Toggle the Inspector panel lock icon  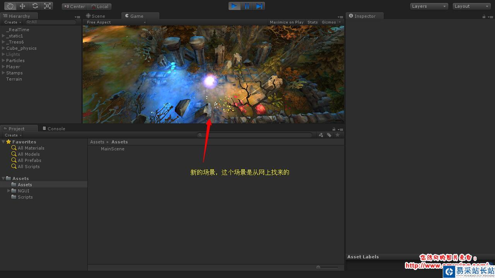484,17
